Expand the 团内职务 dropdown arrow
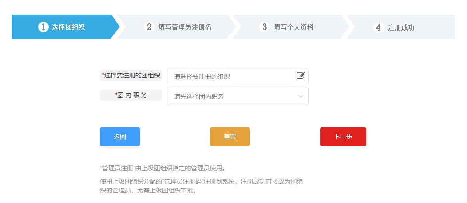Image resolution: width=467 pixels, height=203 pixels. tap(301, 96)
